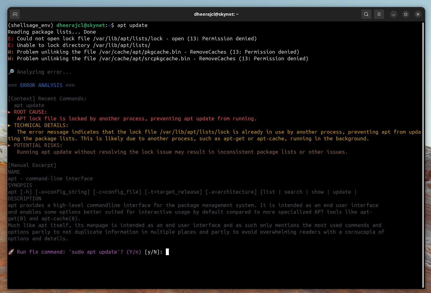Click the terminal search icon
The width and height of the screenshot is (431, 293).
366,14
